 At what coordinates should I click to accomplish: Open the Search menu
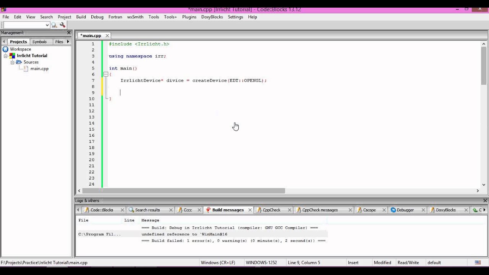click(46, 17)
